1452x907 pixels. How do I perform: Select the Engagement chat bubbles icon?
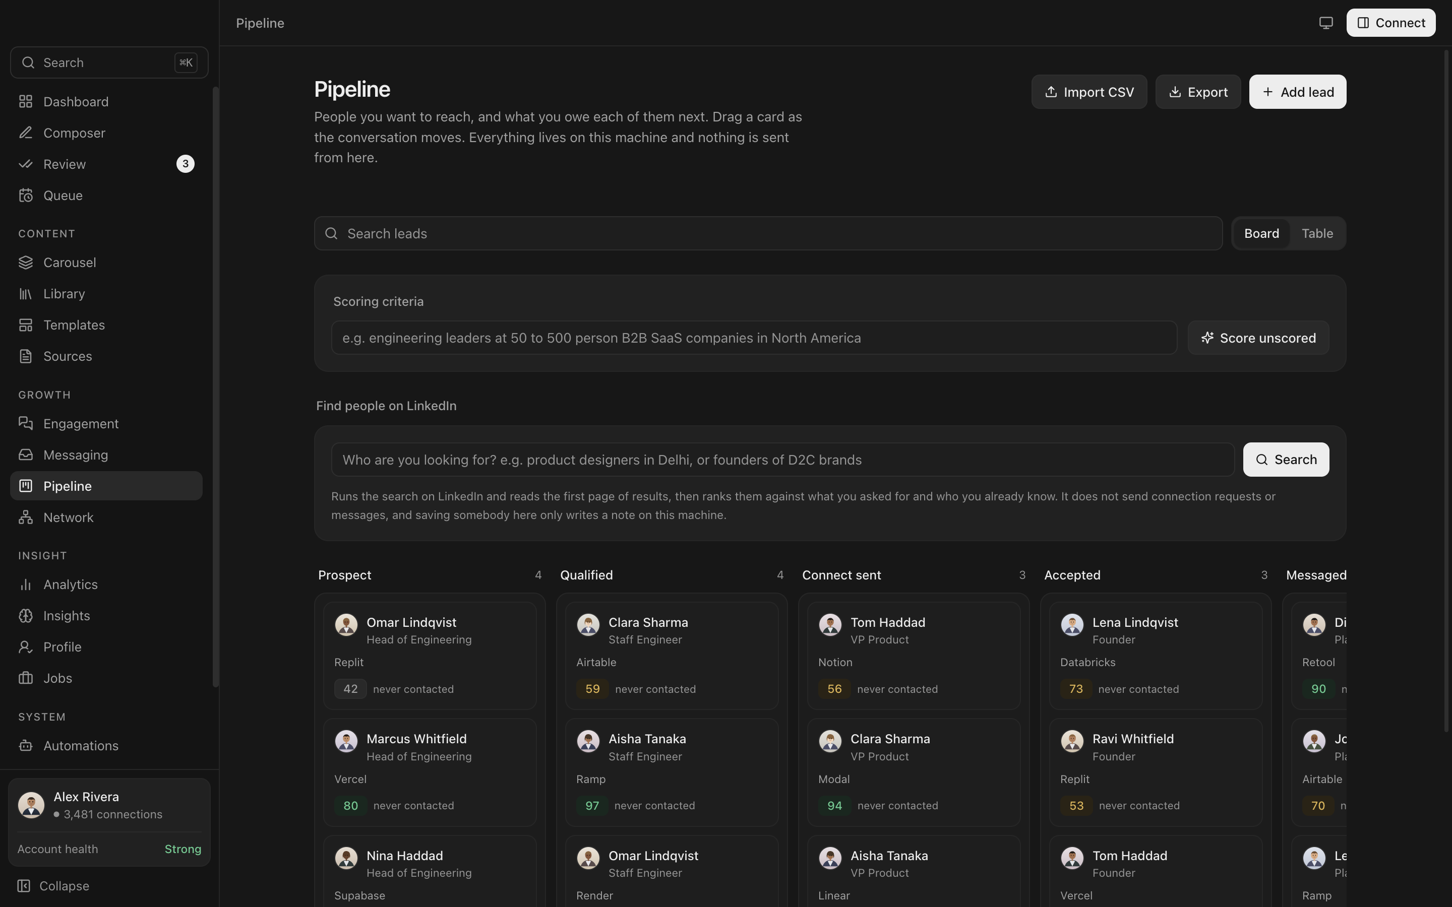[x=25, y=423]
